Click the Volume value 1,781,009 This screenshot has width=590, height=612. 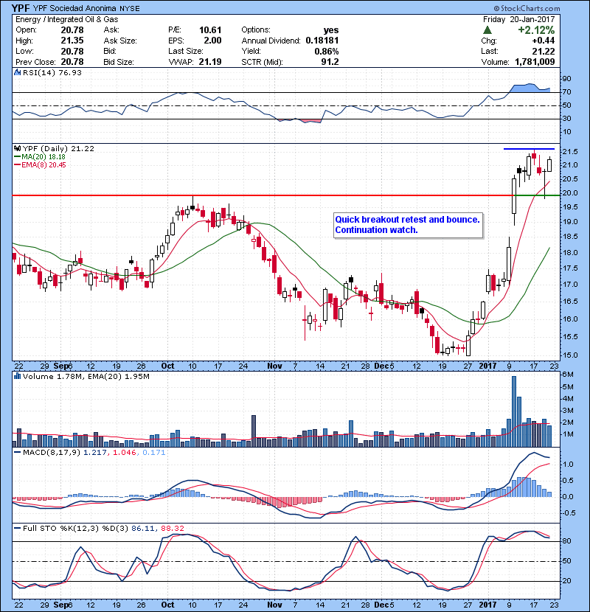535,62
